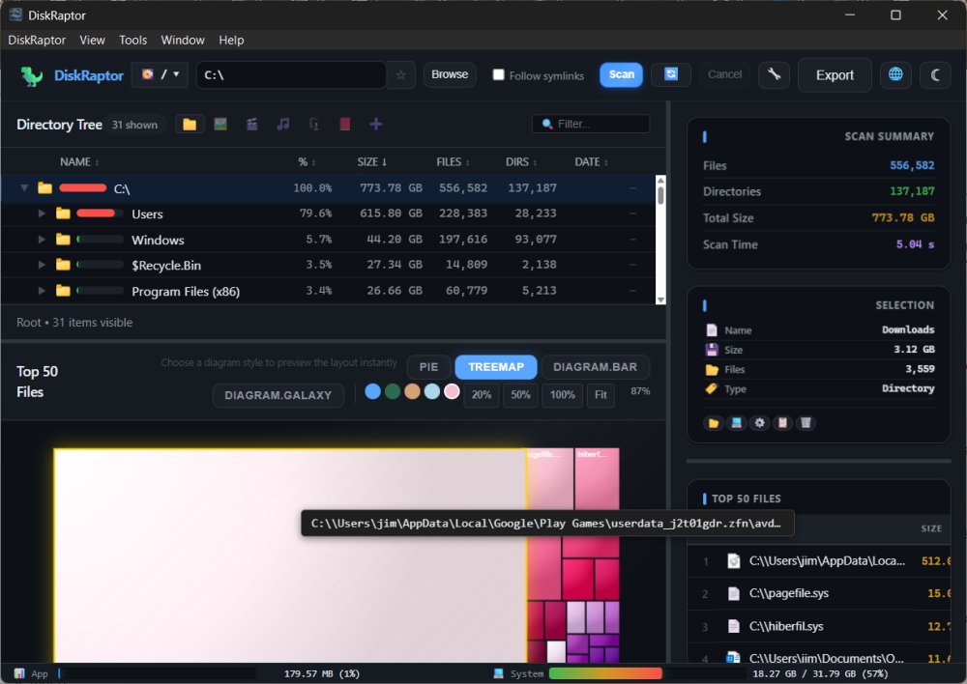Image resolution: width=967 pixels, height=684 pixels.
Task: Sort tree by DATE column
Action: 591,161
